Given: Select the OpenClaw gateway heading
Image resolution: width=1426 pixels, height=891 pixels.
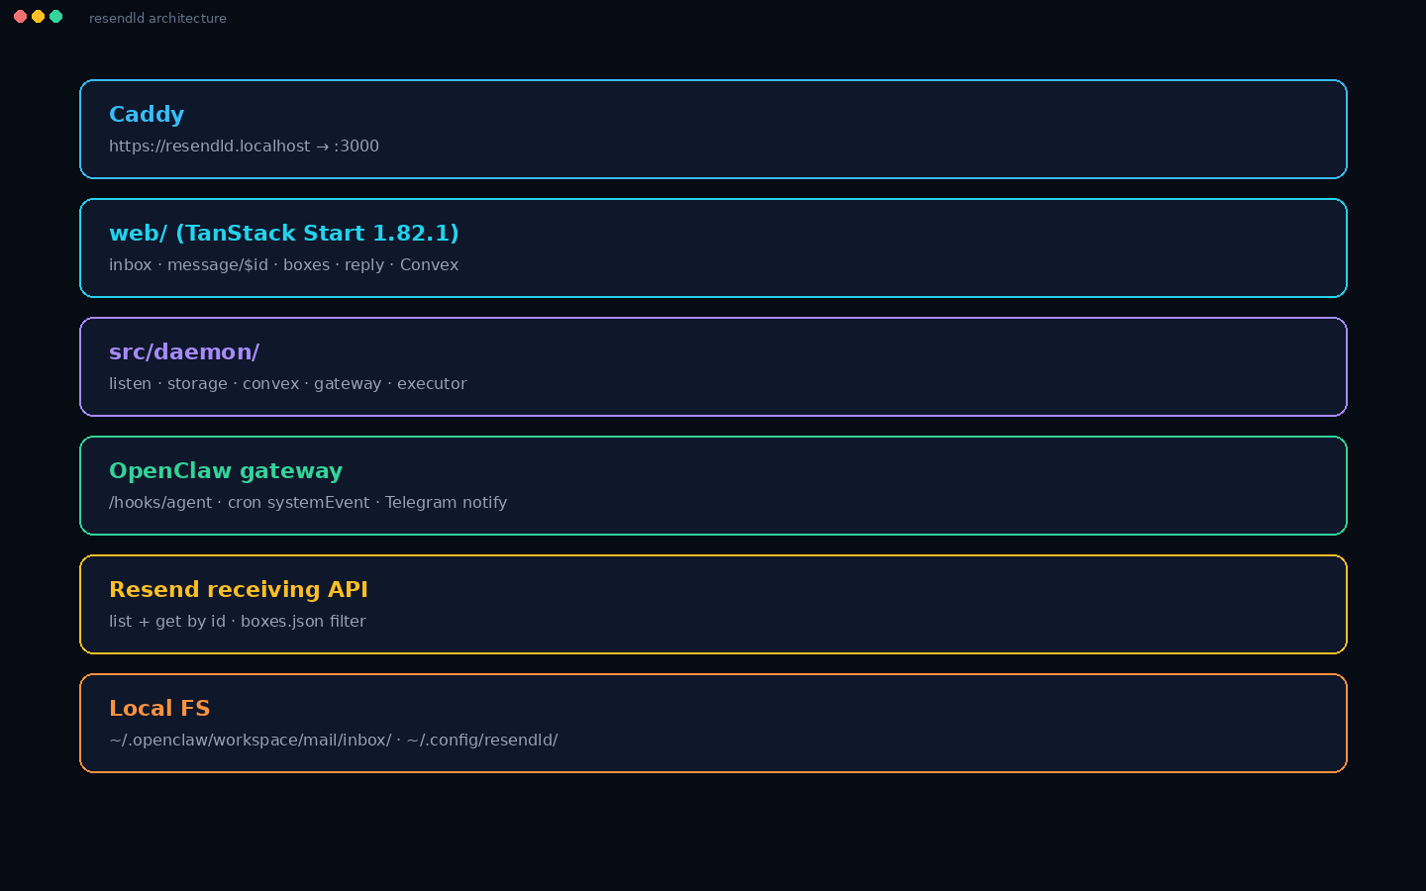Looking at the screenshot, I should point(226,471).
